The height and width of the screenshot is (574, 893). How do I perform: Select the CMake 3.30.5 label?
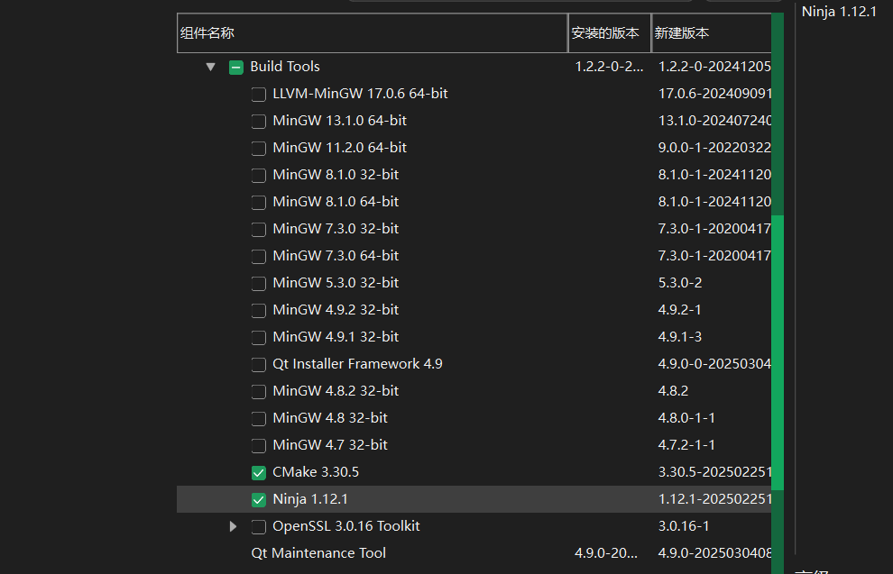[316, 472]
